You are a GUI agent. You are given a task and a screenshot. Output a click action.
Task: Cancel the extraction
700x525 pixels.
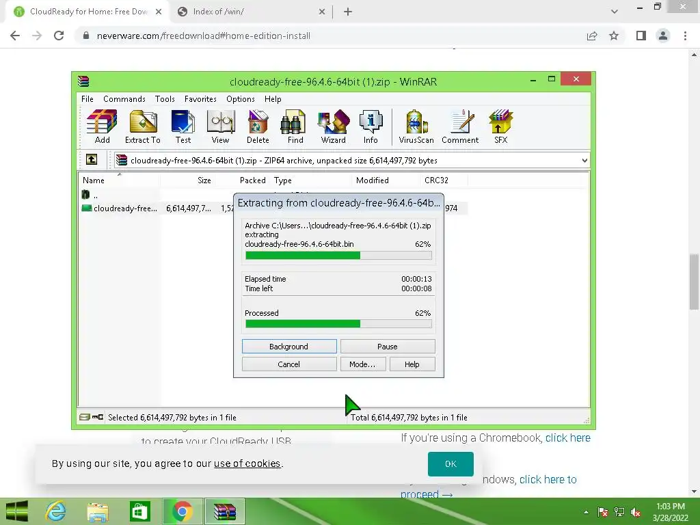click(289, 364)
